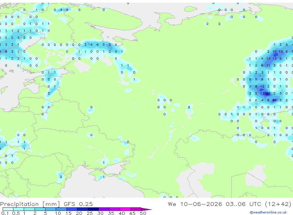The height and width of the screenshot is (215, 293).
Task: Click the map precipitation value '18'
Action: (x=268, y=93)
